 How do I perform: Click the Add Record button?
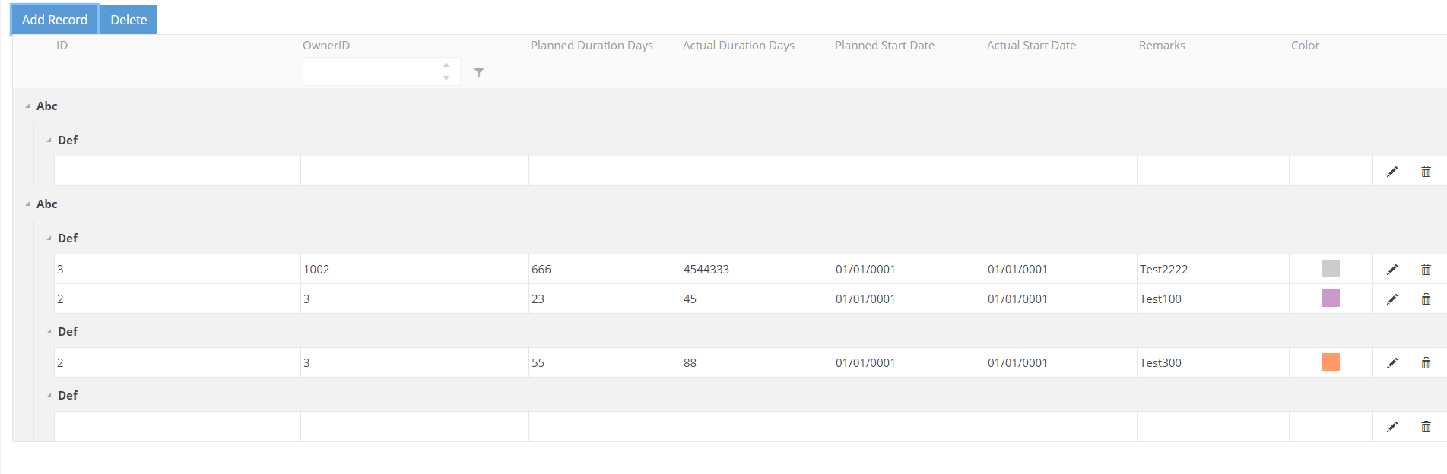point(55,20)
